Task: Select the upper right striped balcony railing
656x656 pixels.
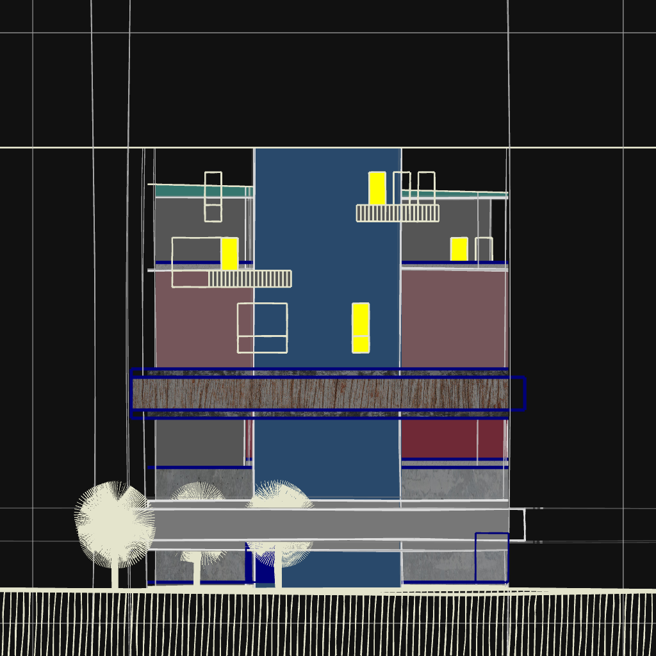Action: 397,213
